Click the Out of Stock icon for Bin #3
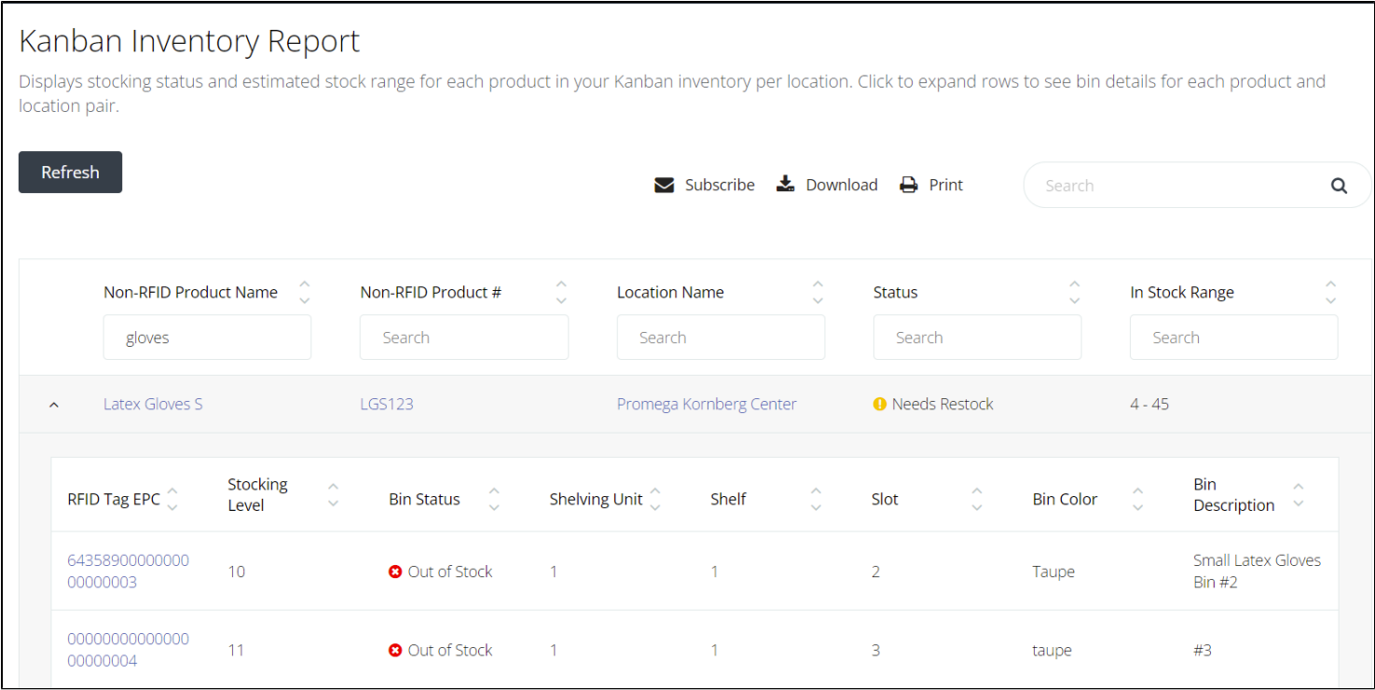The height and width of the screenshot is (690, 1375). pos(394,650)
